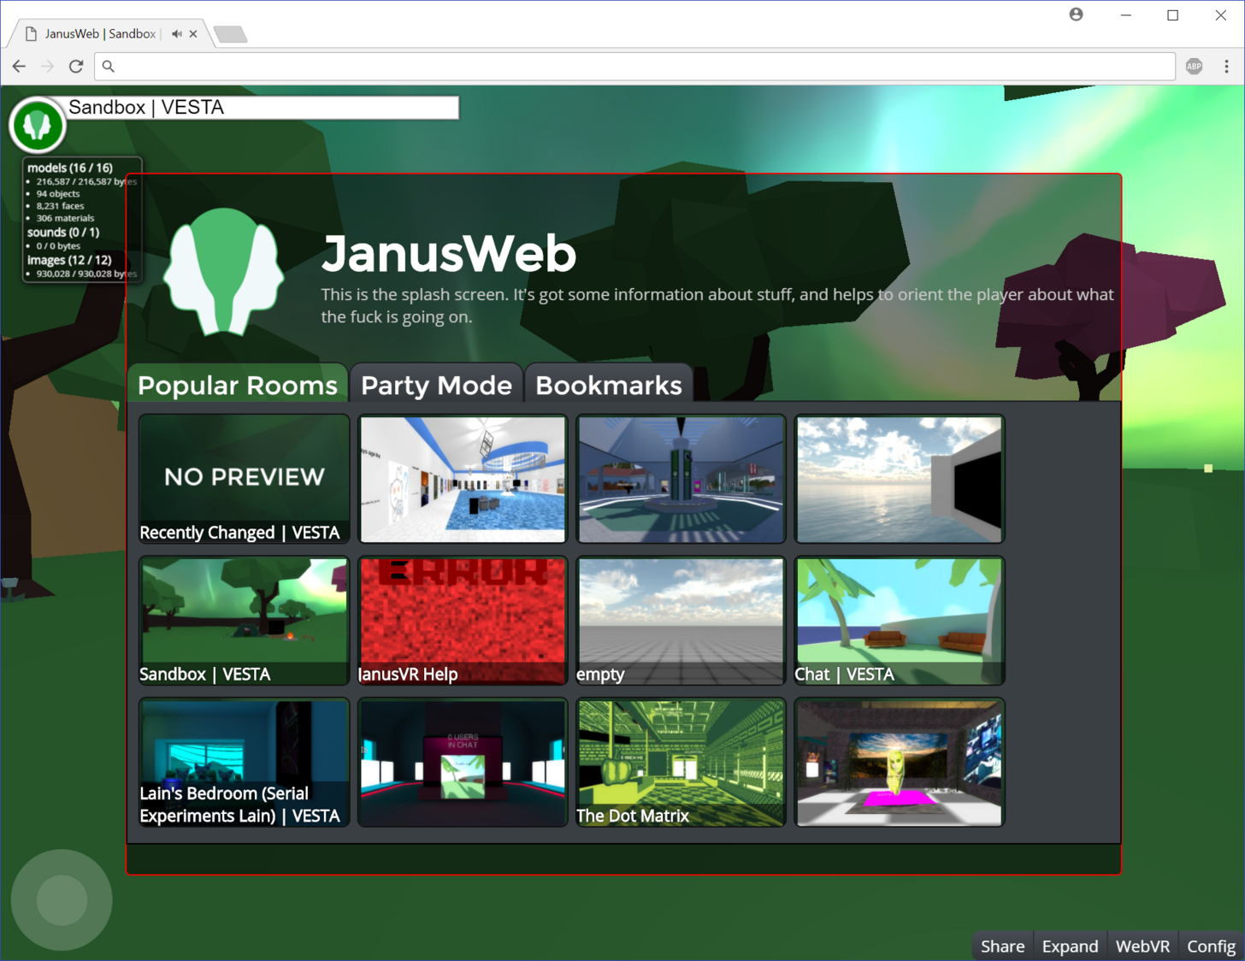Screen dimensions: 1245x961
Task: Switch to the Popular Rooms tab
Action: (x=238, y=384)
